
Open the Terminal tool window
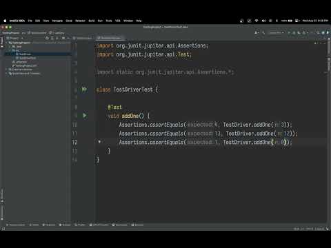pos(66,225)
